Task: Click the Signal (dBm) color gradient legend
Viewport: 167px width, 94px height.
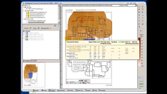Action: point(139,52)
